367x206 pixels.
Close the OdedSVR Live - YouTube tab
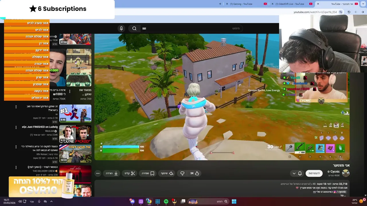(x=273, y=4)
